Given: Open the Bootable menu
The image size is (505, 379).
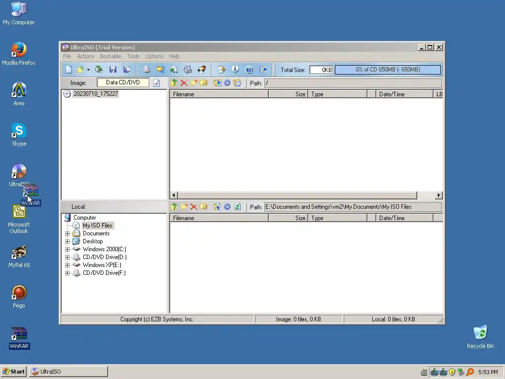Looking at the screenshot, I should click(x=110, y=56).
